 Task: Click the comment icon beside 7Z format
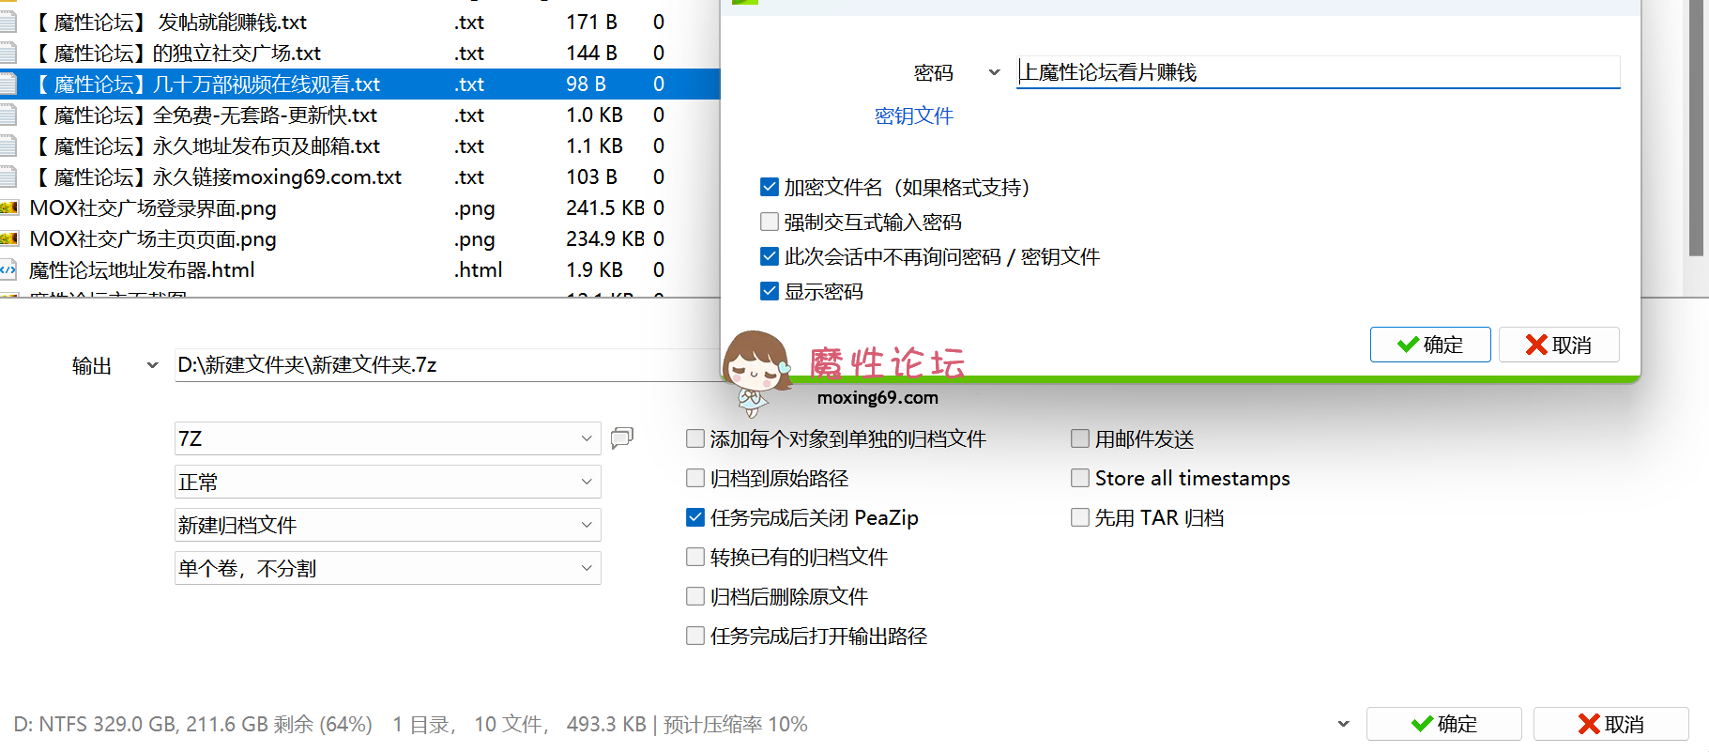click(622, 437)
